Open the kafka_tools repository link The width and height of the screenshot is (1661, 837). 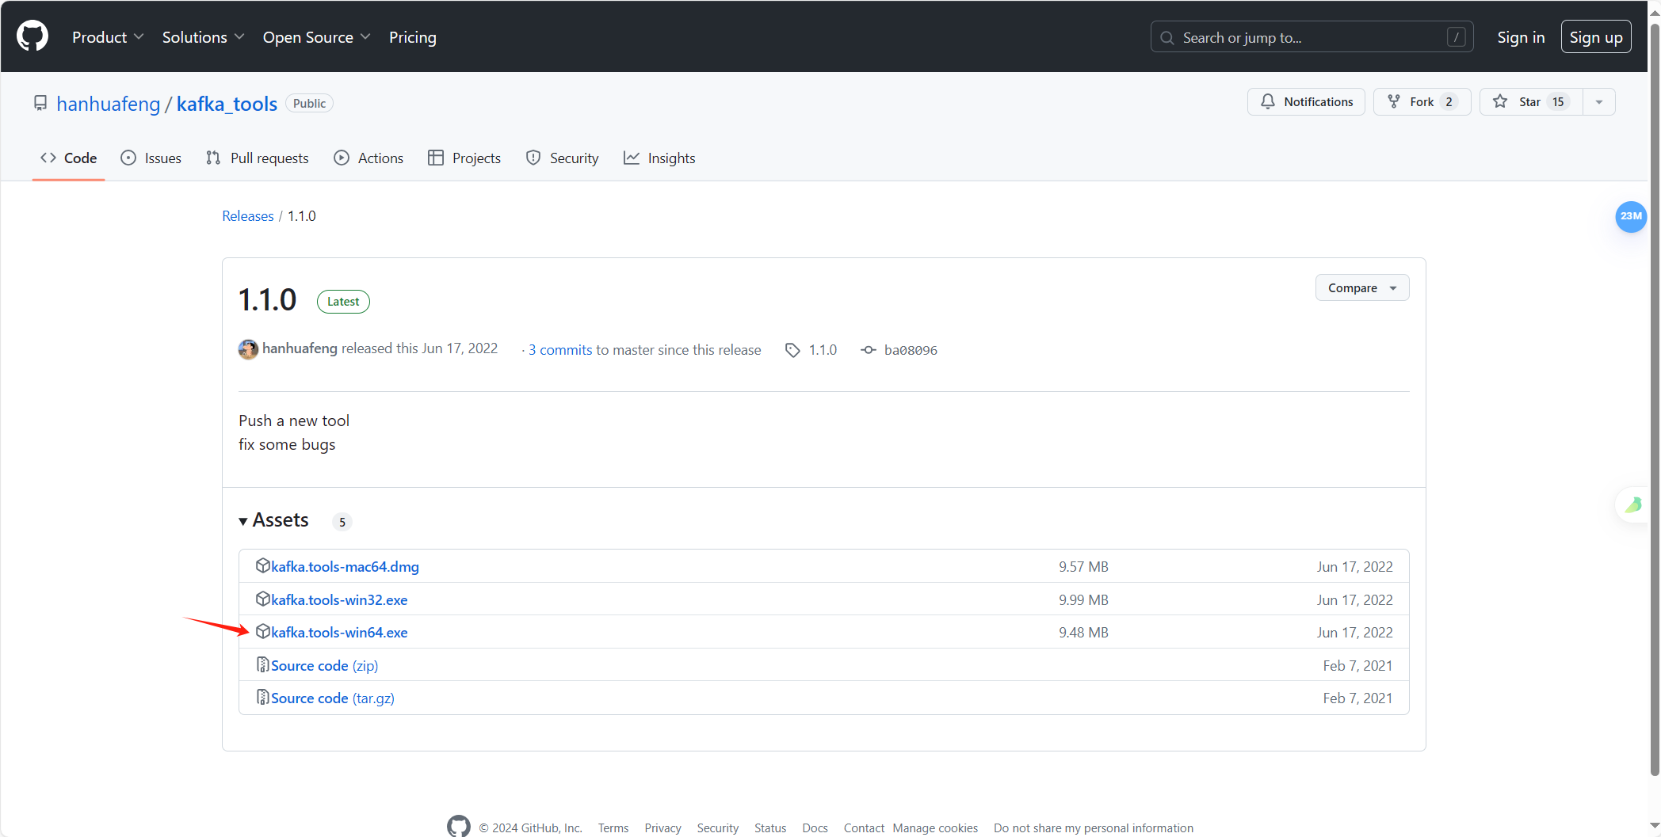coord(227,104)
